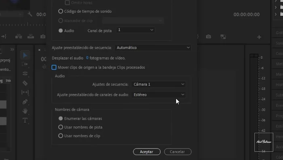Click the Source monitor time ruler
This screenshot has width=283, height=160.
click(x=23, y=24)
